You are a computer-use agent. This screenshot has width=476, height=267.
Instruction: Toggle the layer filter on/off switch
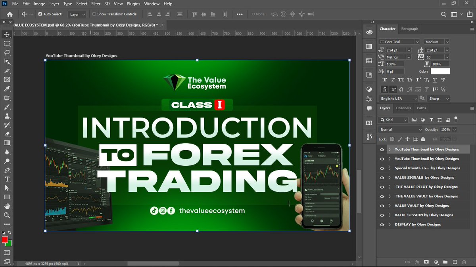click(x=456, y=118)
